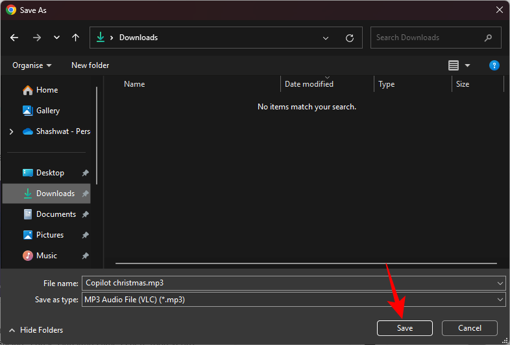
Task: Click the Forward navigation arrow
Action: click(x=36, y=38)
